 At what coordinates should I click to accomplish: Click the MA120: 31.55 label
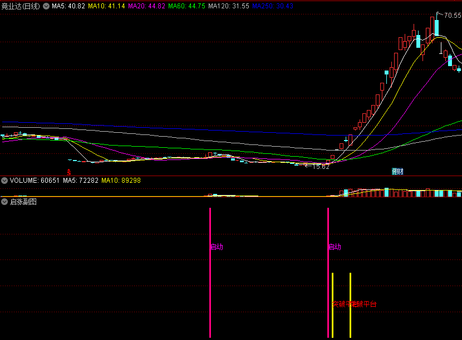pyautogui.click(x=229, y=6)
